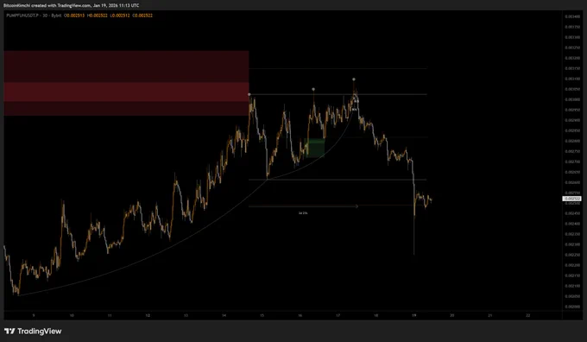587x342 pixels.
Task: Click the close value C0.002522
Action: point(142,16)
